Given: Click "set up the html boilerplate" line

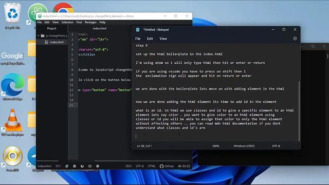Looking at the screenshot, I should (179, 54).
